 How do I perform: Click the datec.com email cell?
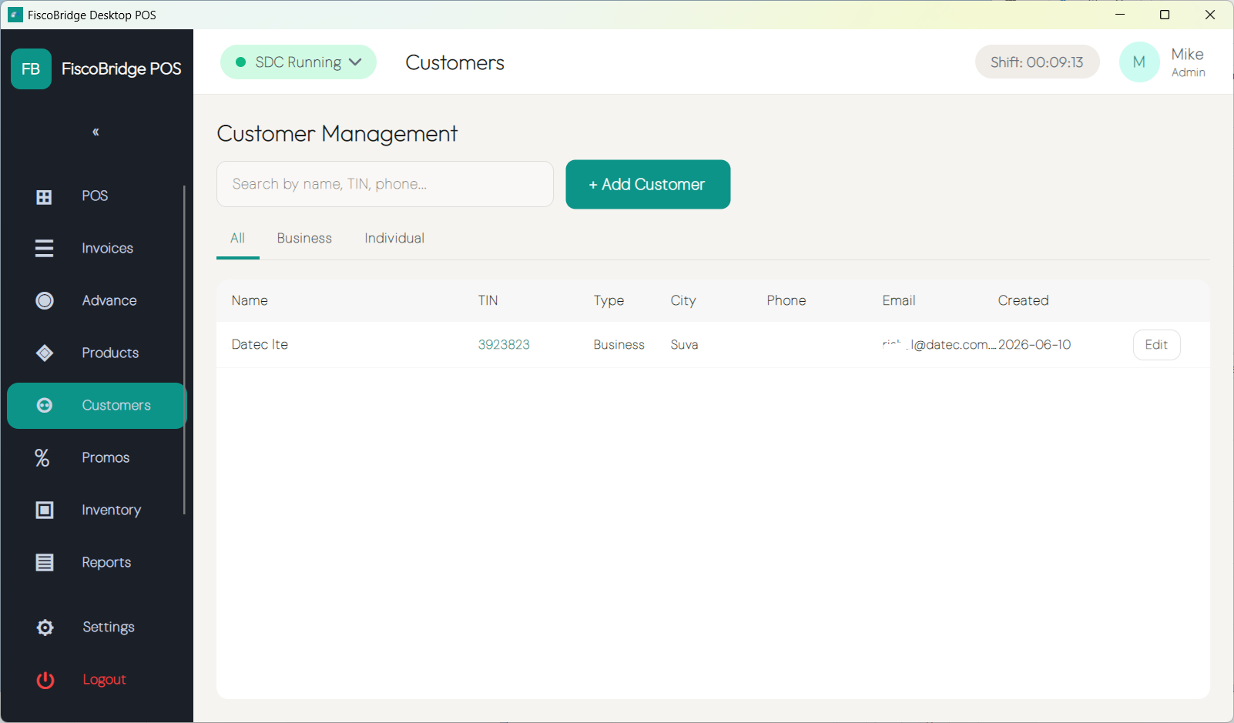tap(939, 344)
